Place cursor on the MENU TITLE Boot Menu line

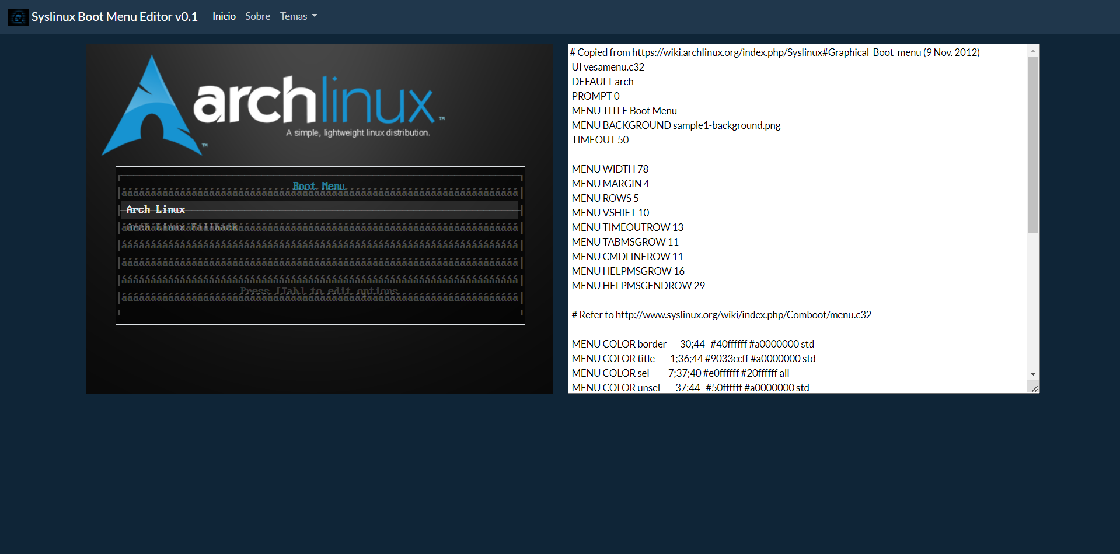624,110
